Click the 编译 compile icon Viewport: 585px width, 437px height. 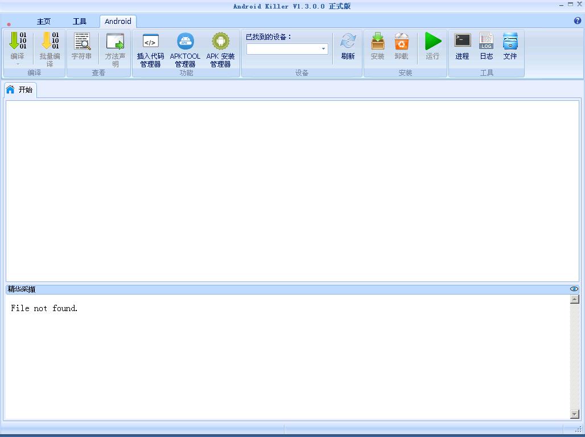(18, 40)
